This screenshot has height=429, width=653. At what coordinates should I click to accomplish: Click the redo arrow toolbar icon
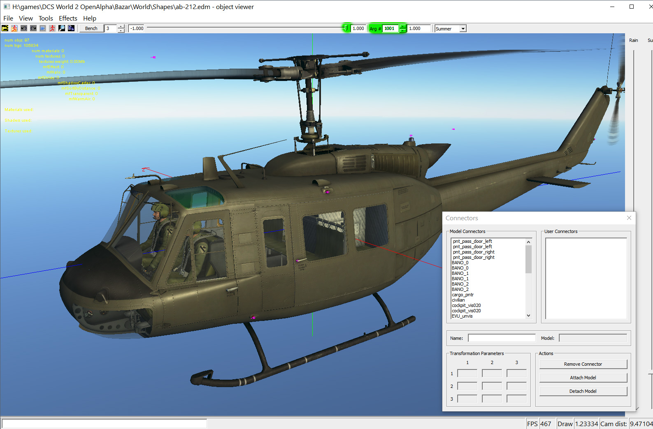33,28
